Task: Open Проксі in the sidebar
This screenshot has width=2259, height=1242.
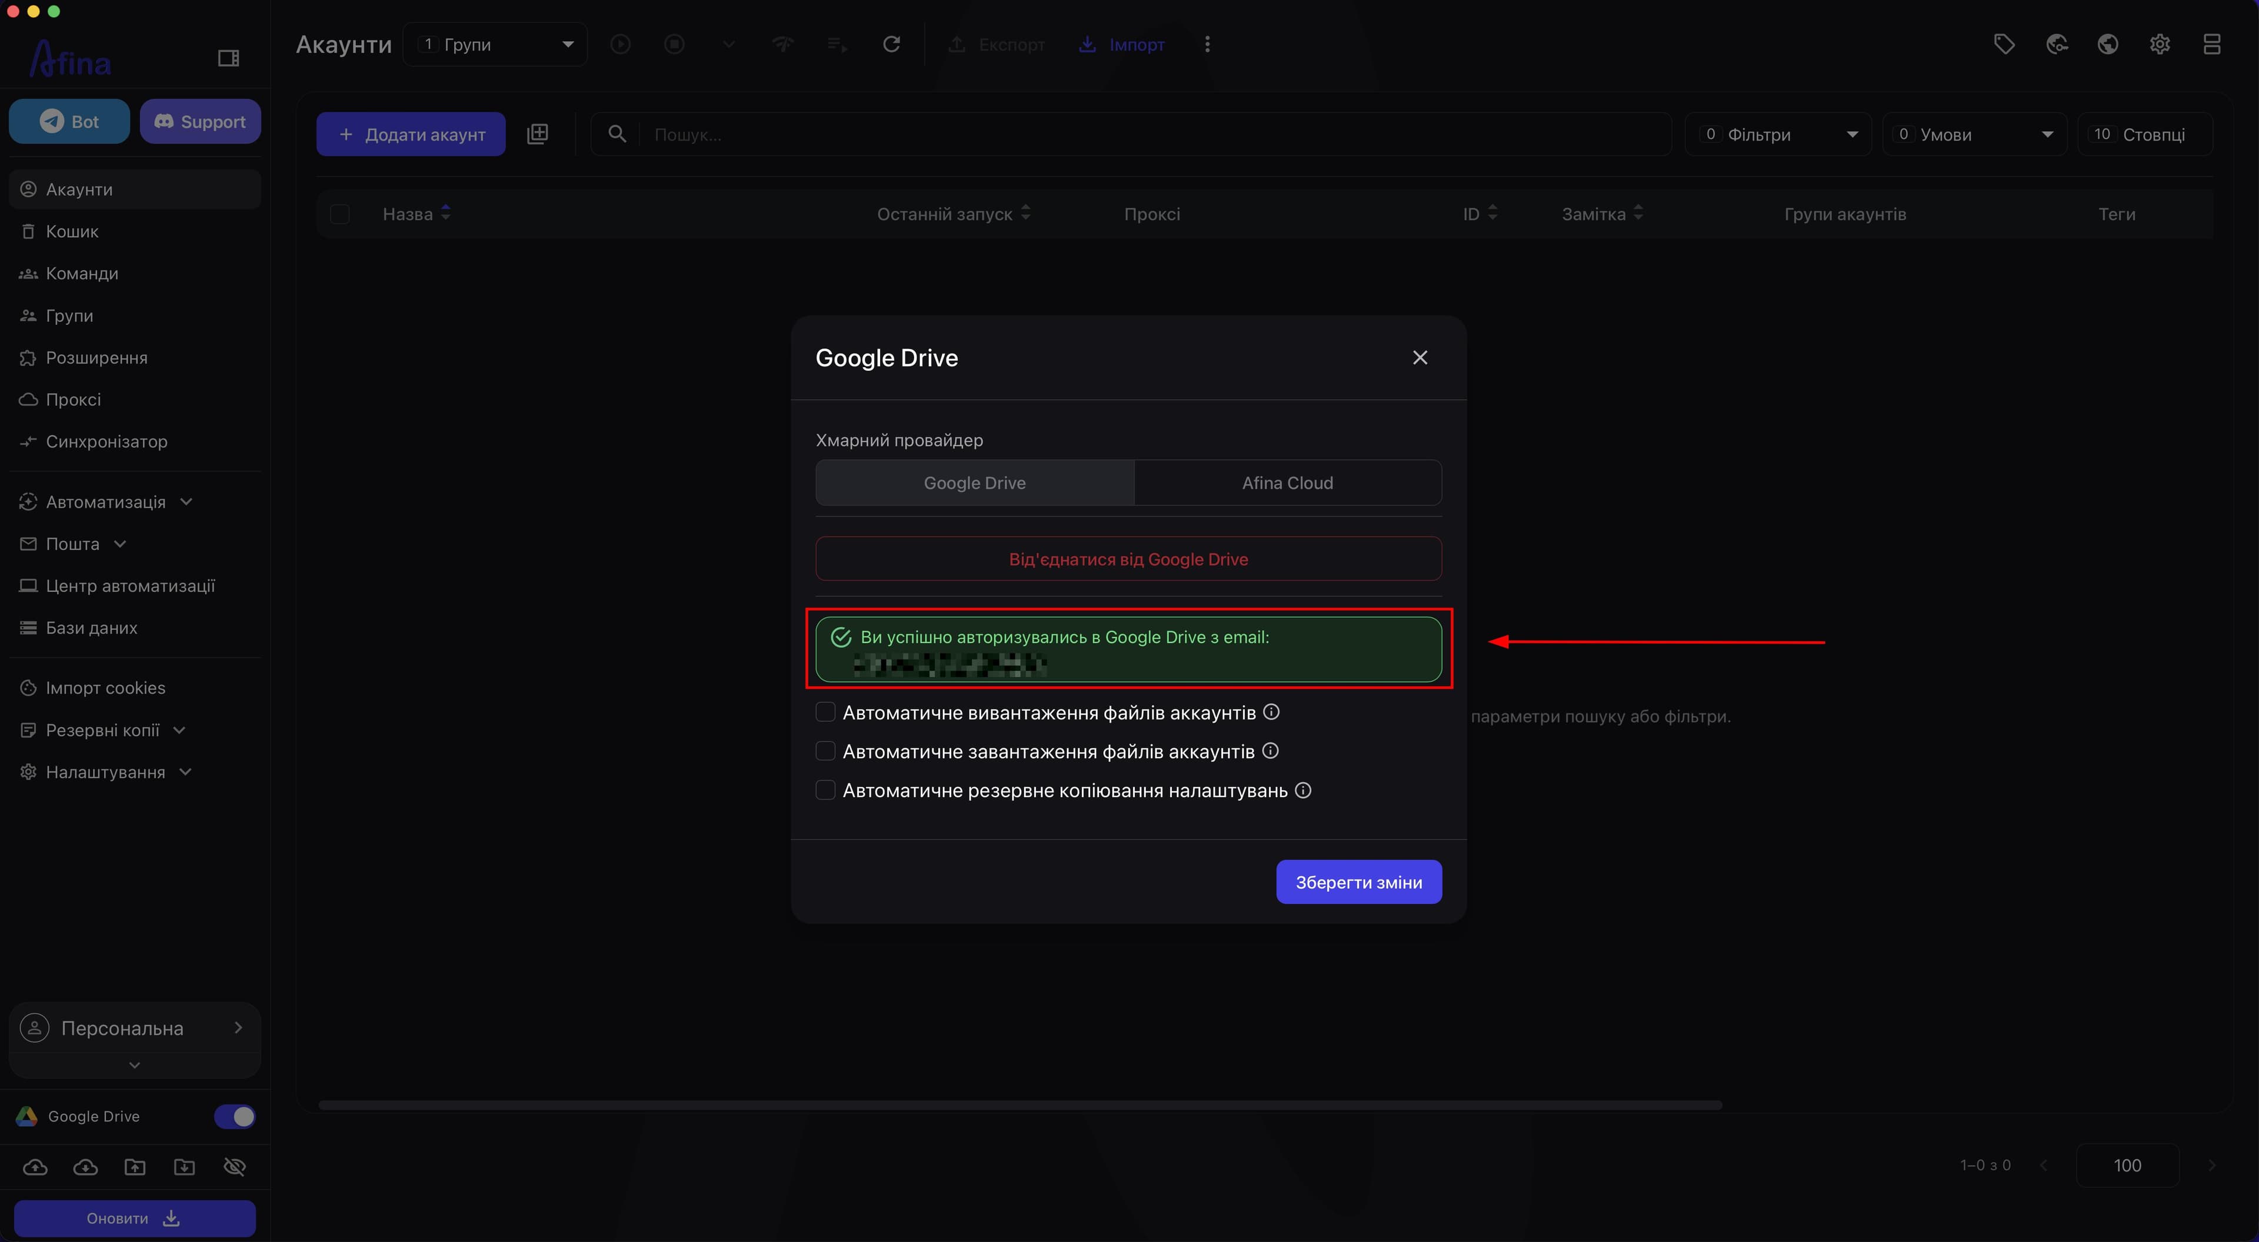Action: [135, 400]
